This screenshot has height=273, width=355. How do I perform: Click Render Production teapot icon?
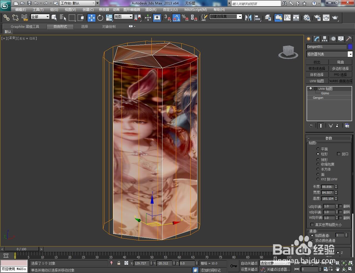pos(335,18)
